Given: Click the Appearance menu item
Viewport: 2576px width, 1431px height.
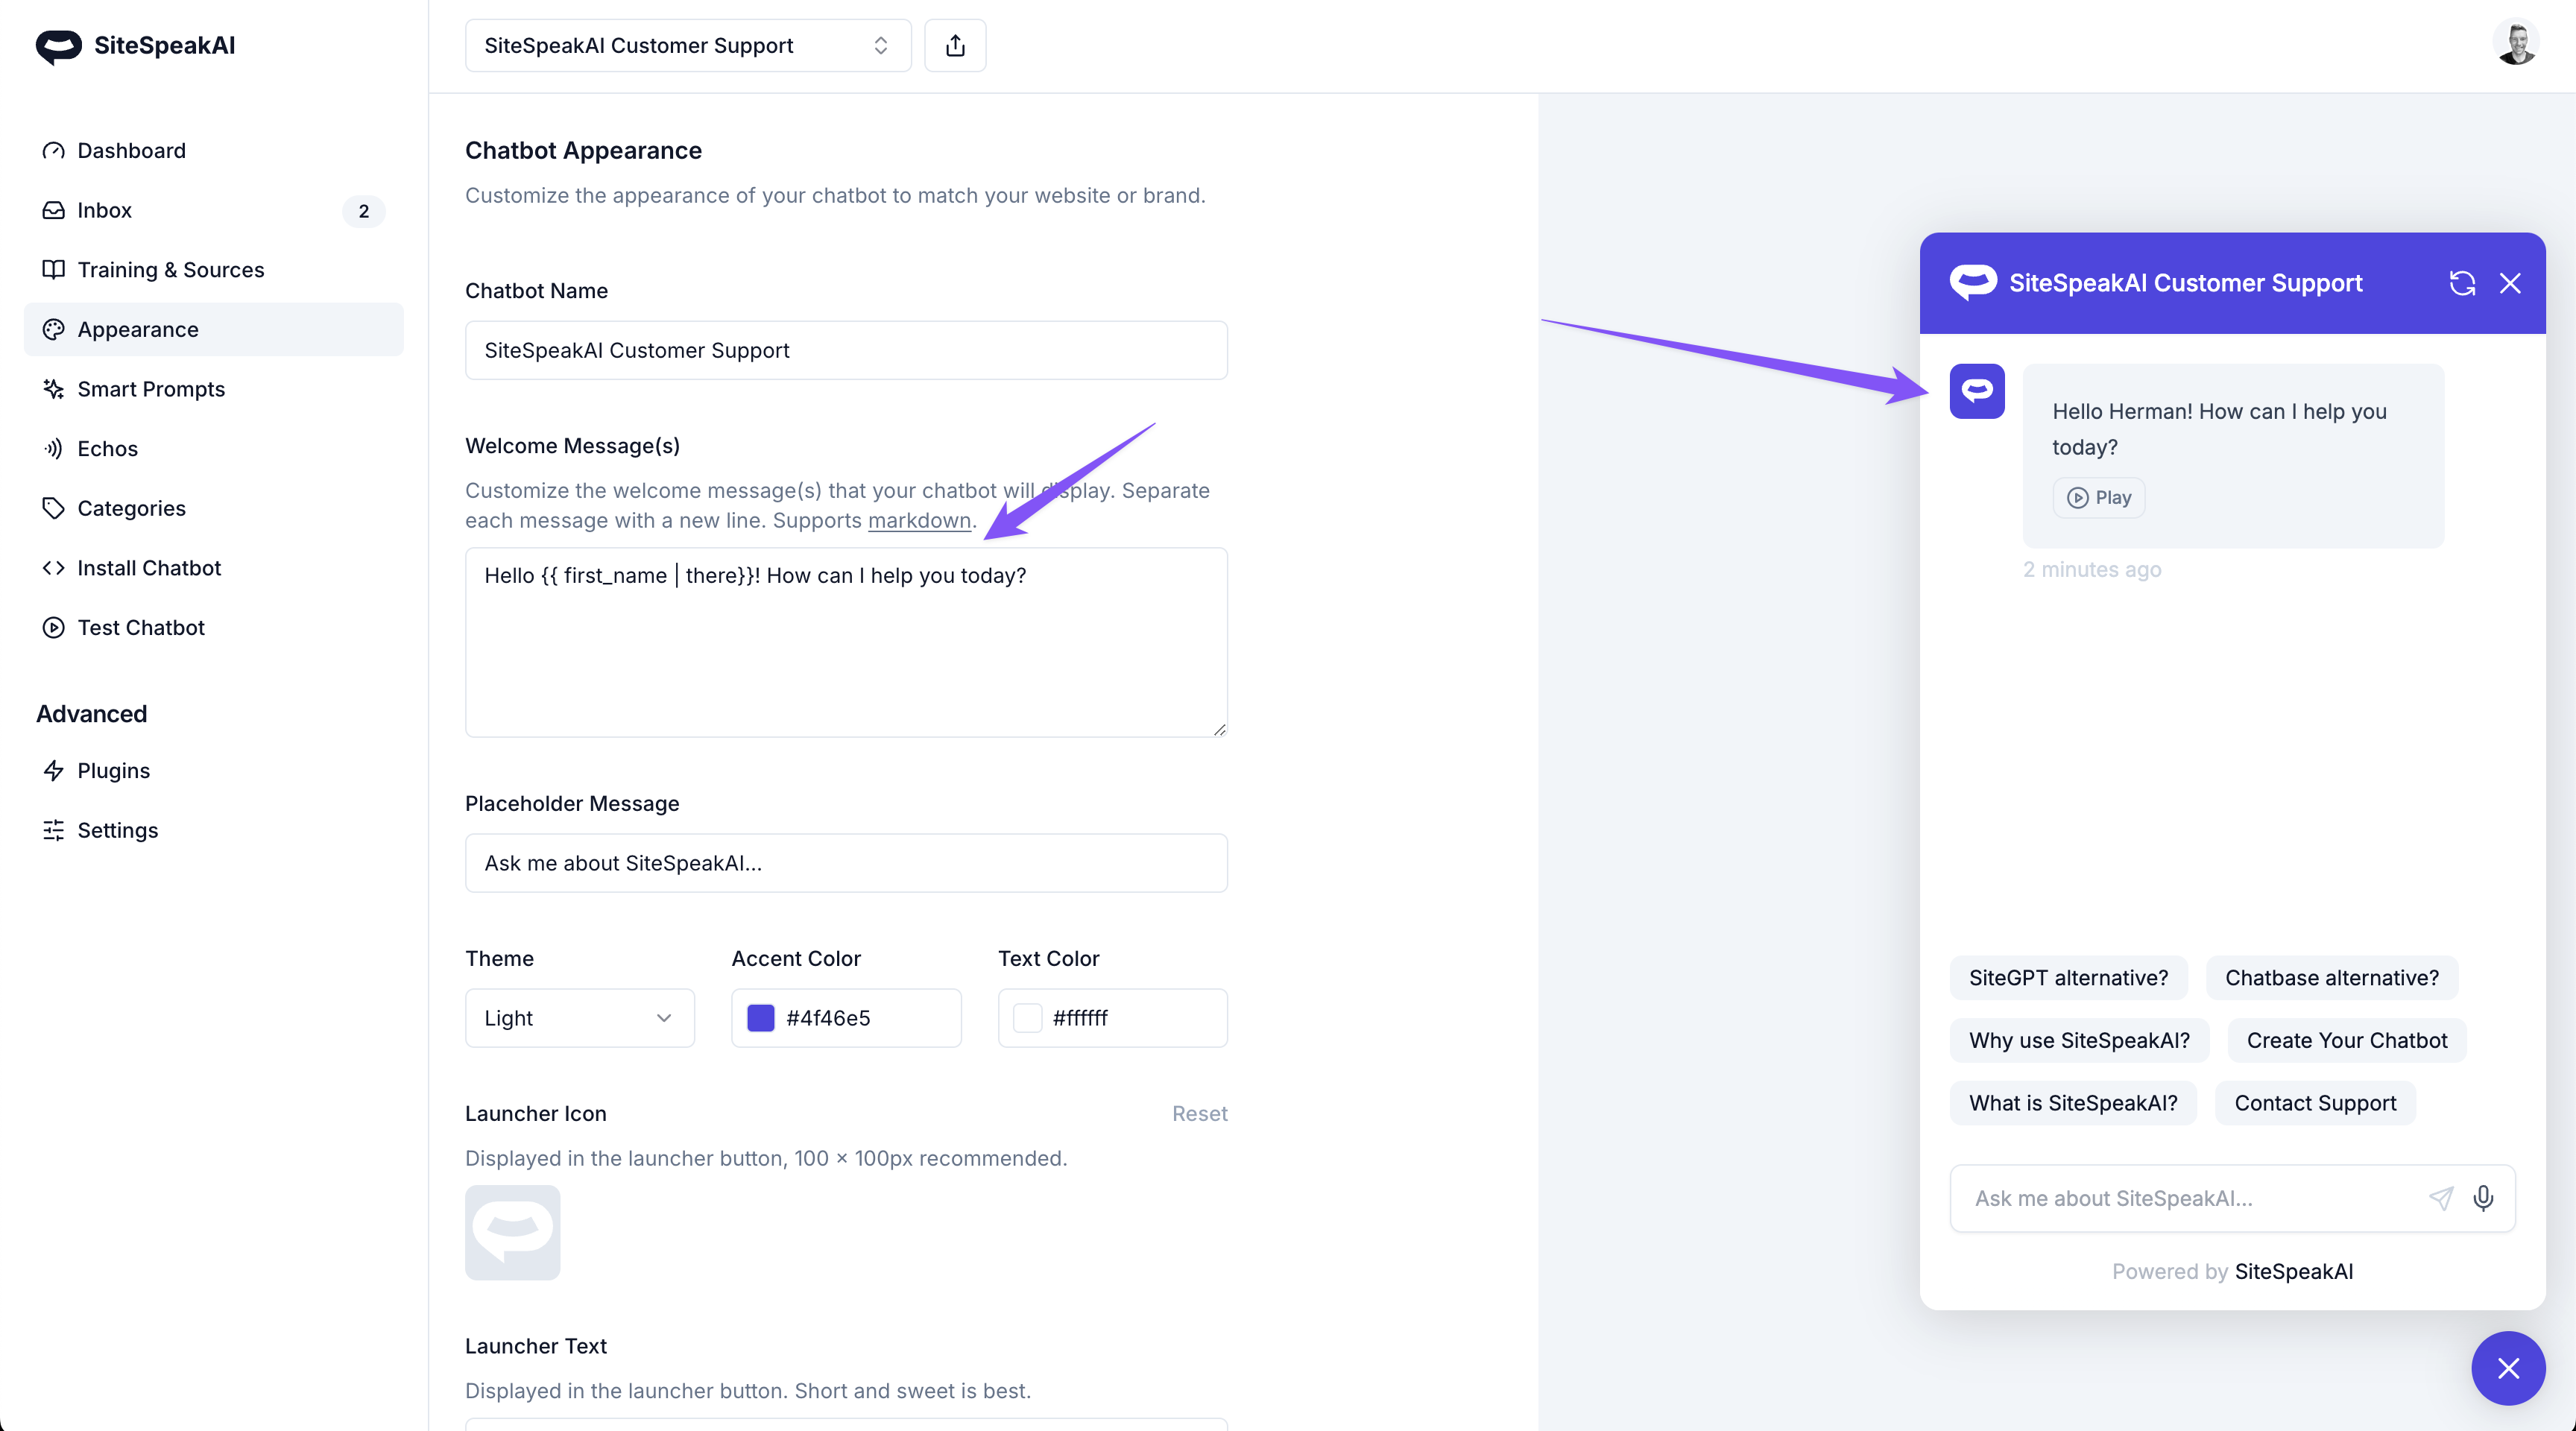Looking at the screenshot, I should pyautogui.click(x=137, y=329).
